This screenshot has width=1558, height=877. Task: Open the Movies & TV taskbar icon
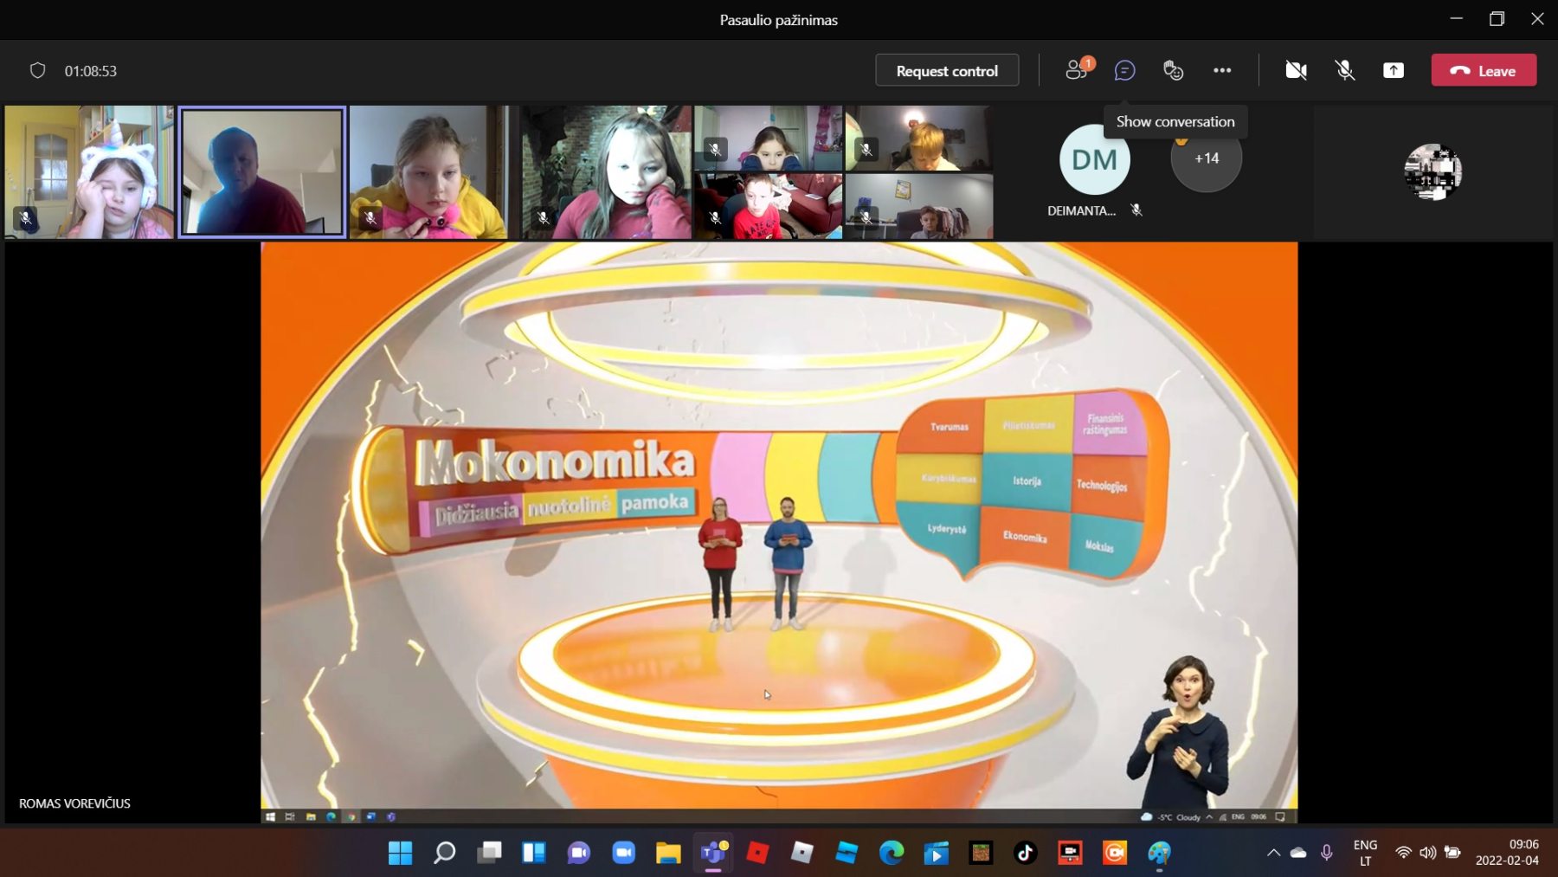936,853
